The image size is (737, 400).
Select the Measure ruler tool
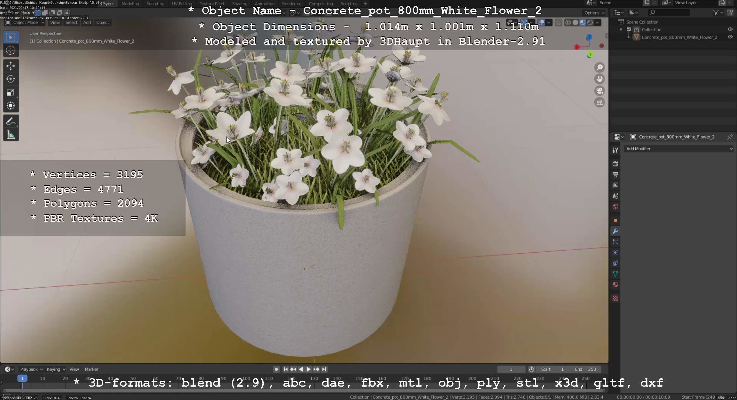click(11, 135)
